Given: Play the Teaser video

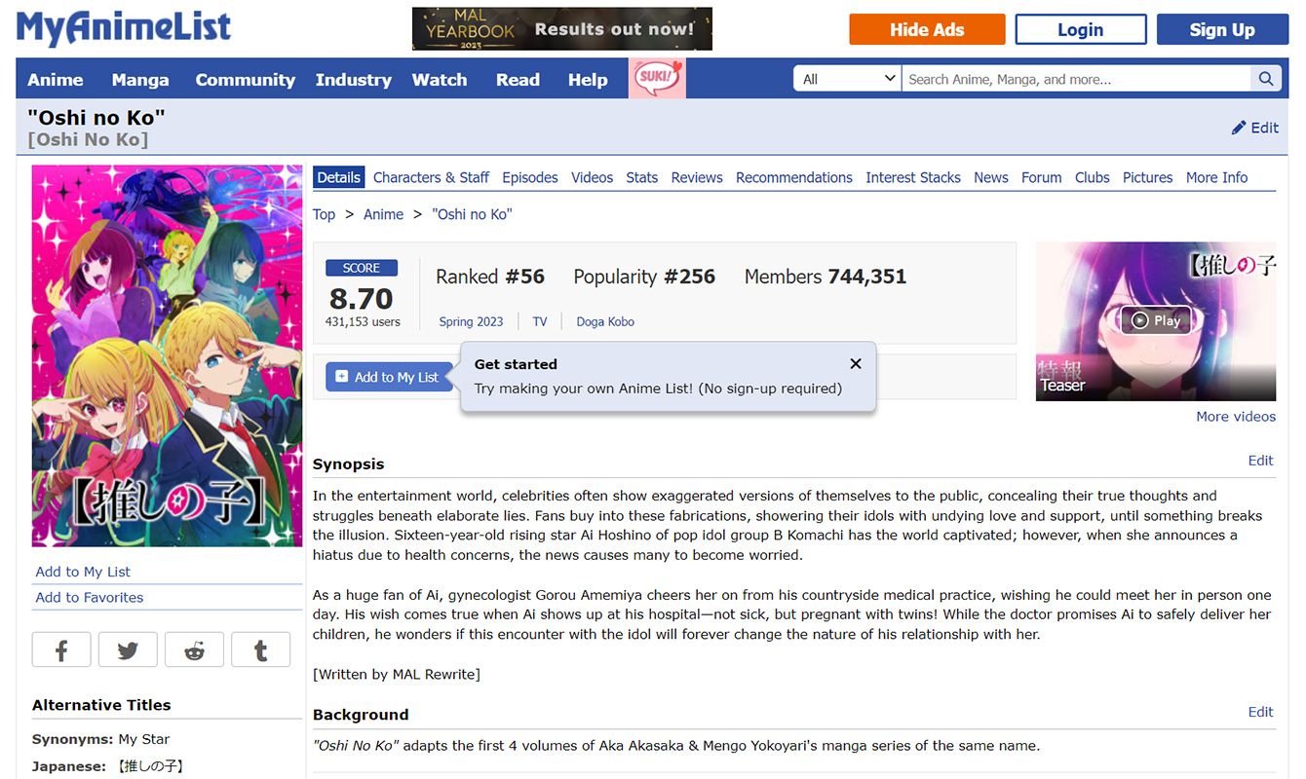Looking at the screenshot, I should pyautogui.click(x=1155, y=320).
